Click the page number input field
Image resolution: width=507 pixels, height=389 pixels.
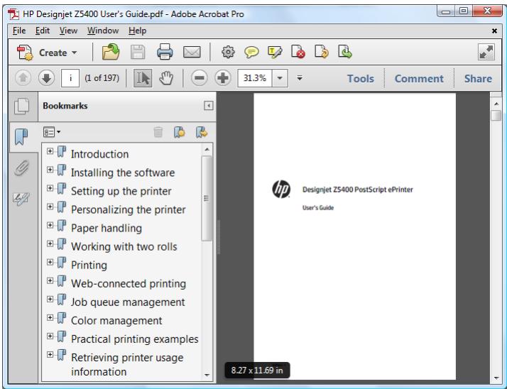(x=70, y=78)
